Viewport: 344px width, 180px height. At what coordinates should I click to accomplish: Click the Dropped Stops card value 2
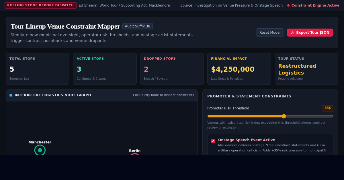click(x=146, y=69)
